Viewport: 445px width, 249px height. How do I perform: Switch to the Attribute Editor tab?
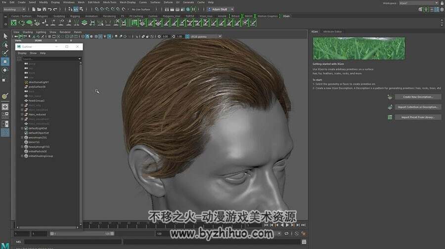pyautogui.click(x=332, y=32)
